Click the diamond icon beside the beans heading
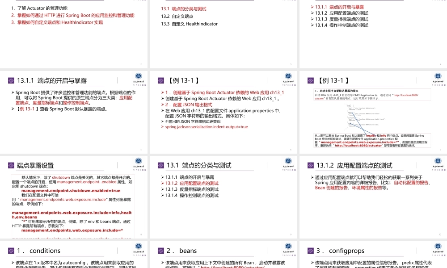Image resolution: width=447 pixels, height=268 pixels. pyautogui.click(x=160, y=251)
